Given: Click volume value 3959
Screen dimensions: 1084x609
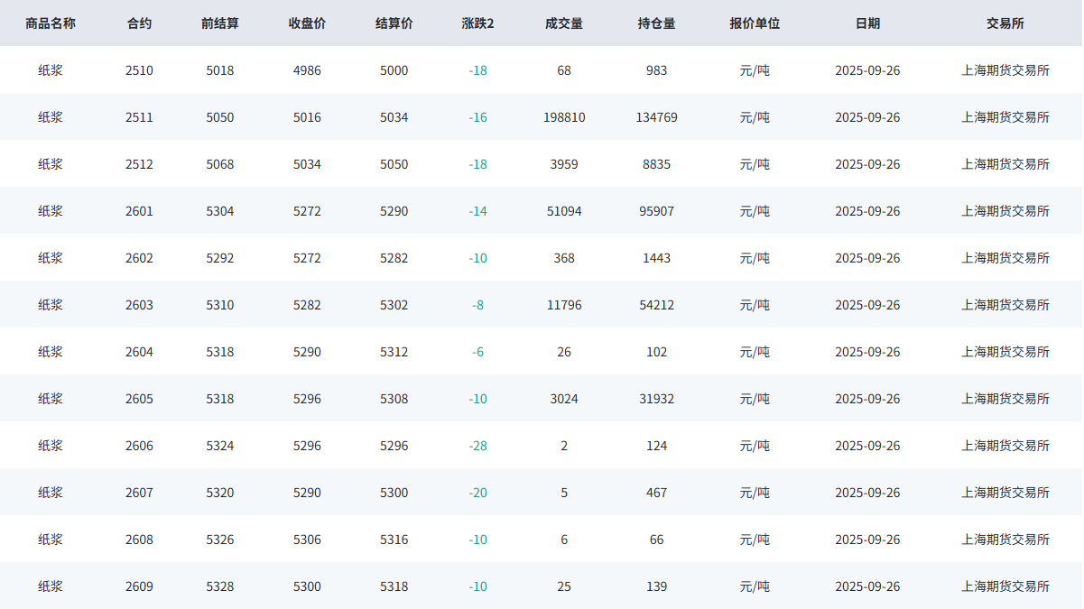Looking at the screenshot, I should [564, 164].
